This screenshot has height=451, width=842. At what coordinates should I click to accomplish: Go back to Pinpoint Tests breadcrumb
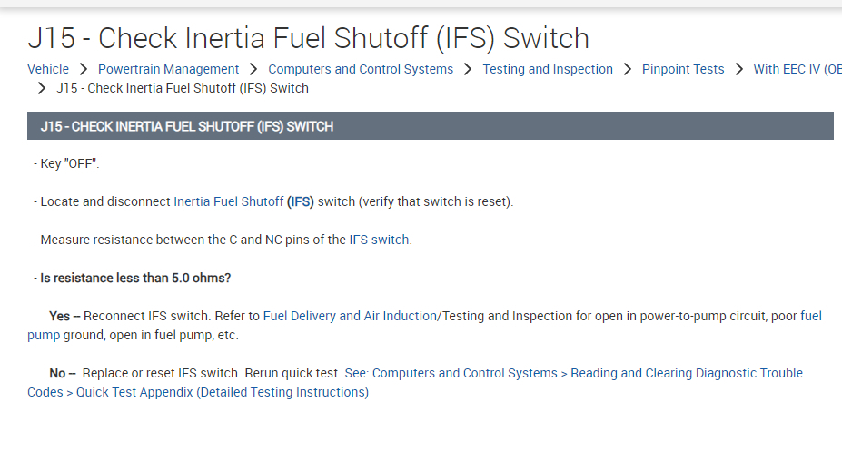(683, 69)
